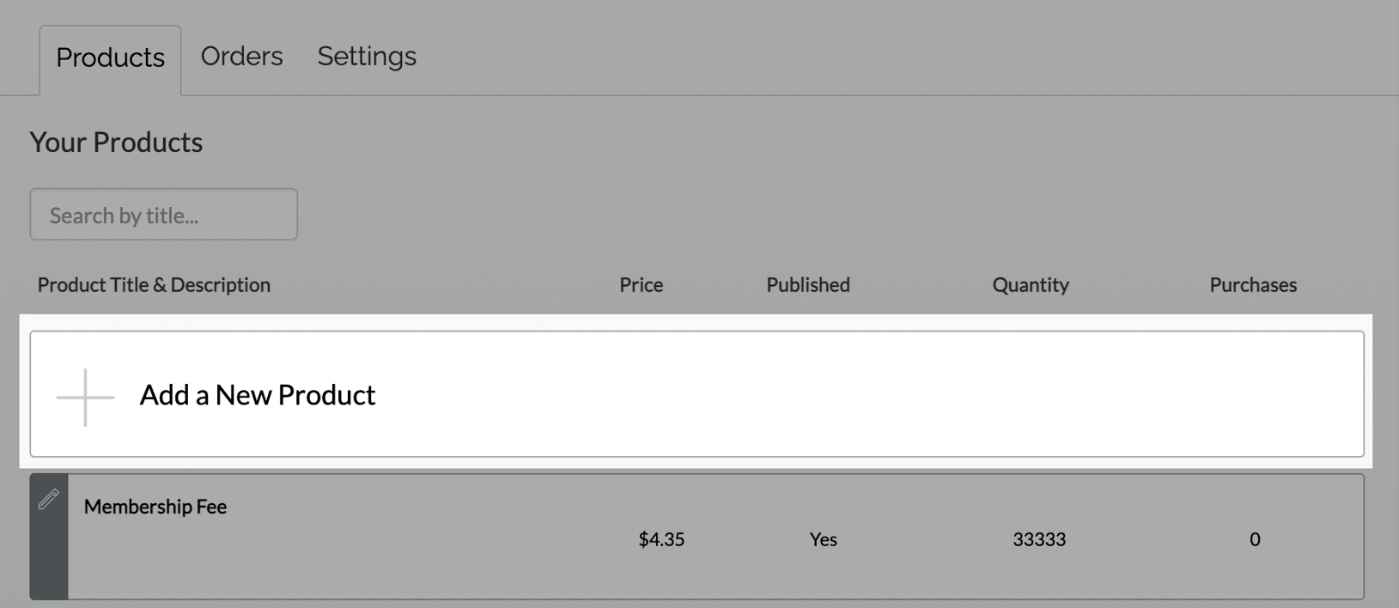Click the dark edit sidebar on Membership Fee row
This screenshot has height=608, width=1399.
click(x=49, y=536)
